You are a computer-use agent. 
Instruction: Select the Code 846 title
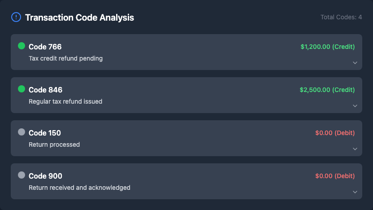45,90
